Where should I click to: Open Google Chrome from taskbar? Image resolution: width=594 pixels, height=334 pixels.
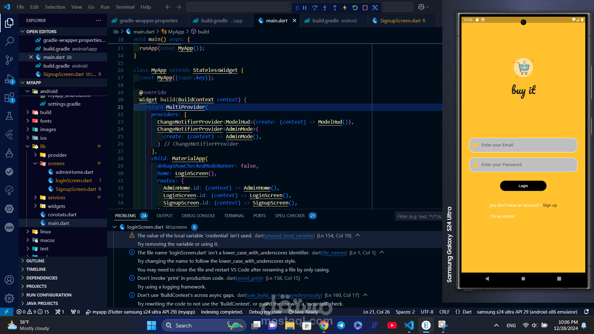point(324,325)
